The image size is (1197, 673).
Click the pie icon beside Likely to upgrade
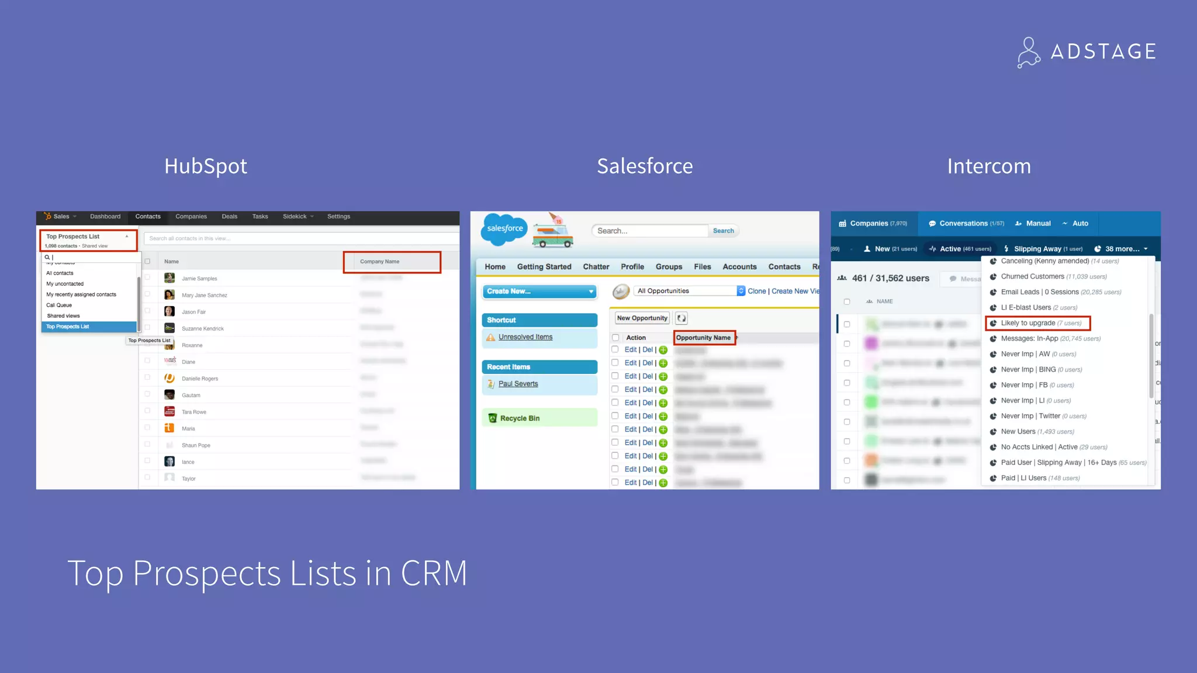point(993,323)
